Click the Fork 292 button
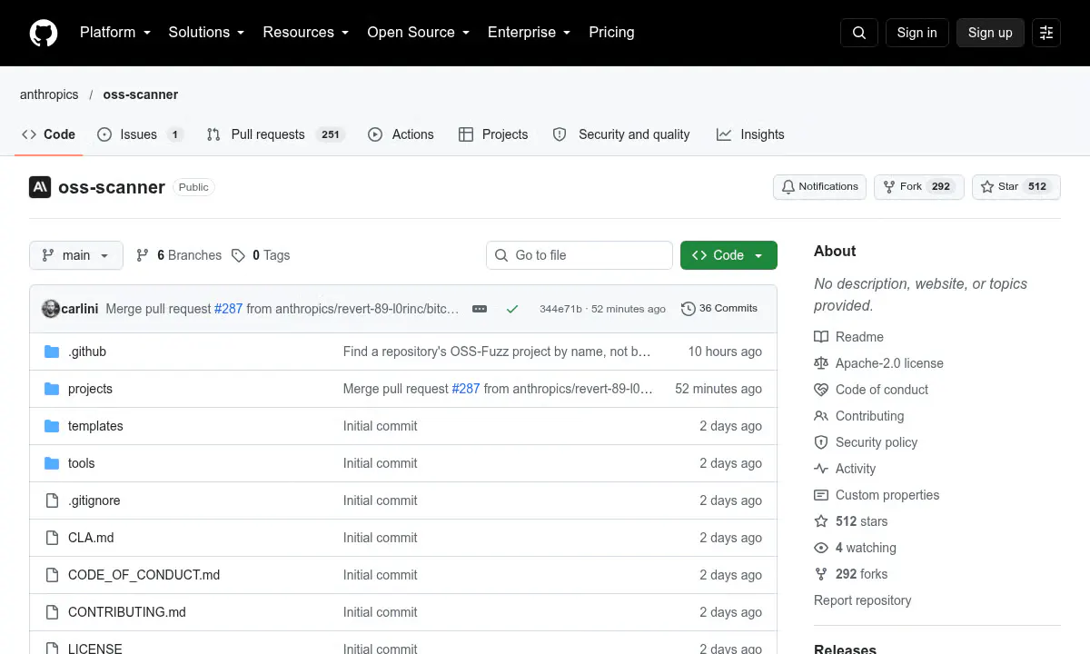1090x654 pixels. 918,187
